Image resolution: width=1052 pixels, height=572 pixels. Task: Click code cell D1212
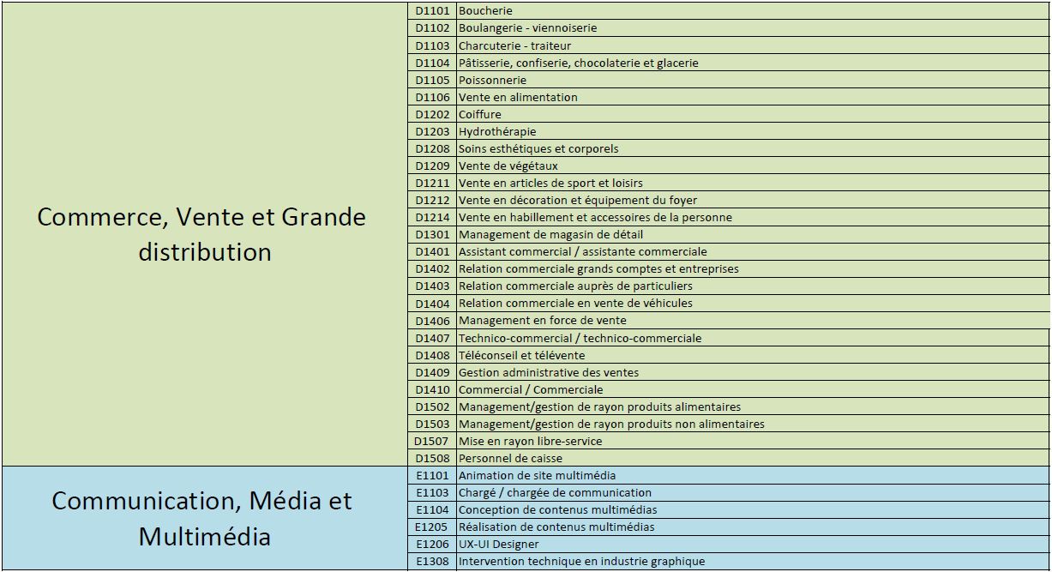[432, 200]
